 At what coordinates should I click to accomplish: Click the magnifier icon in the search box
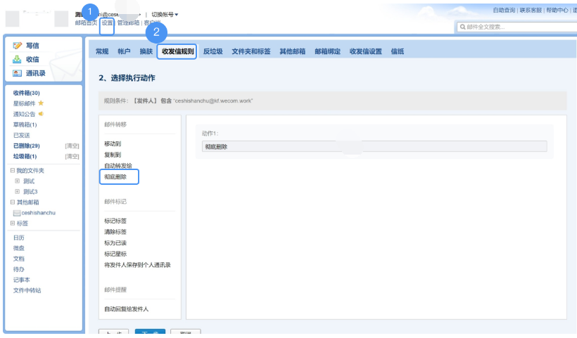[461, 27]
